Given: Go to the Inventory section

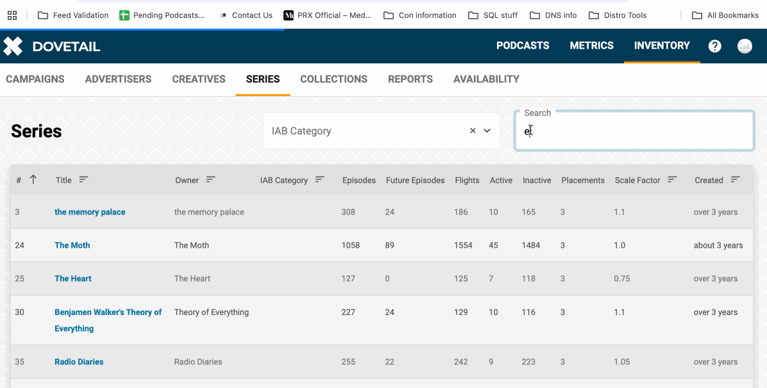Looking at the screenshot, I should click(662, 45).
